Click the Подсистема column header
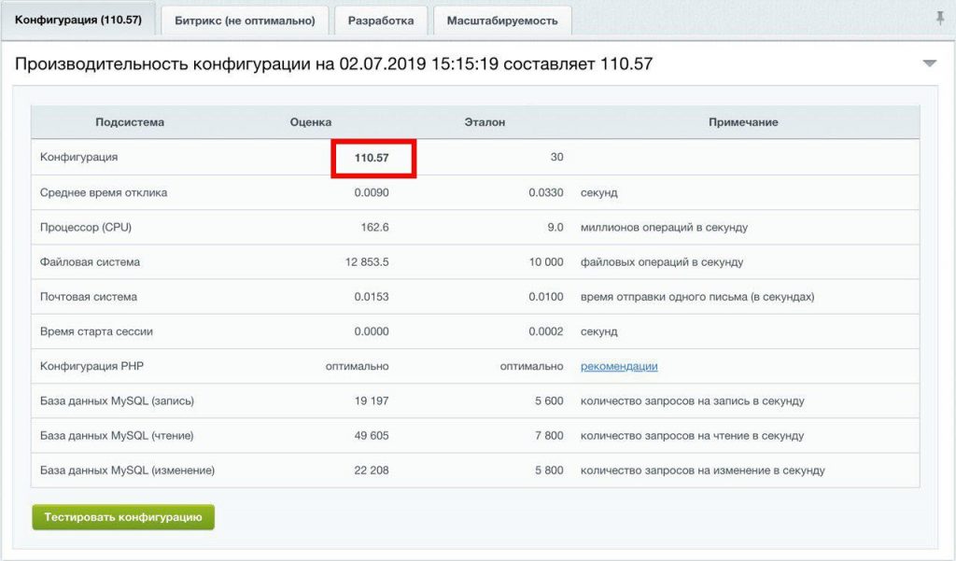Image resolution: width=956 pixels, height=561 pixels. click(x=130, y=122)
